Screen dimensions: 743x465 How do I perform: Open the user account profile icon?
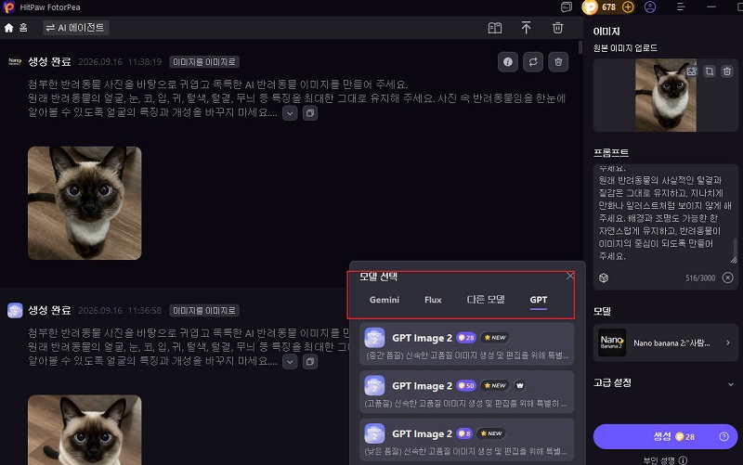[x=650, y=7]
